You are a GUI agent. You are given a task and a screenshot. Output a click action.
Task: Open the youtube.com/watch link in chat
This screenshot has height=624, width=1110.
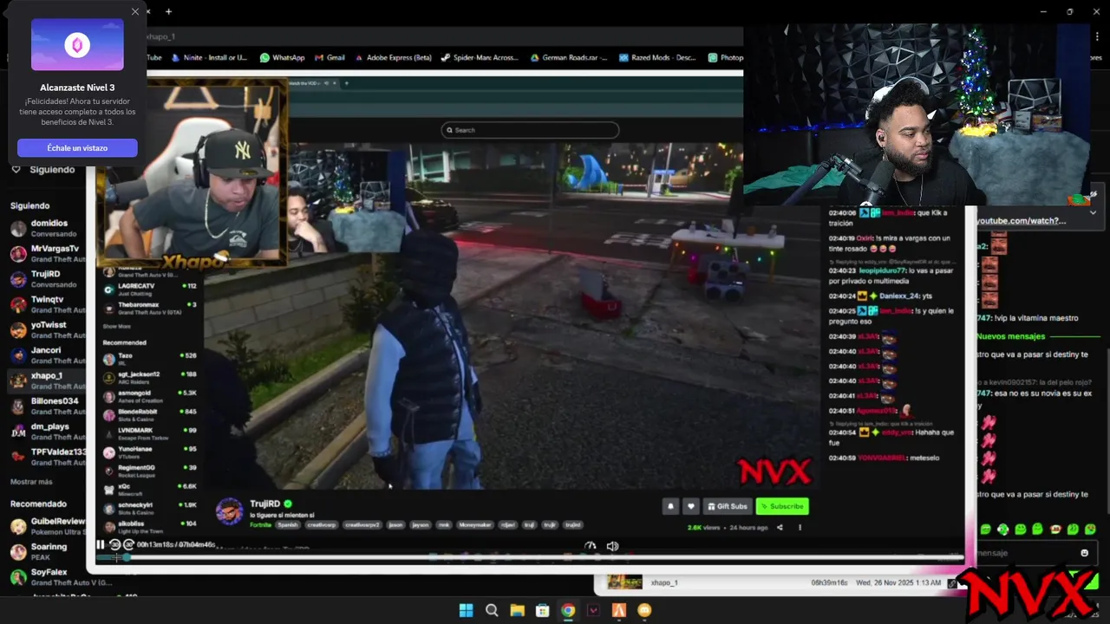coord(1022,221)
